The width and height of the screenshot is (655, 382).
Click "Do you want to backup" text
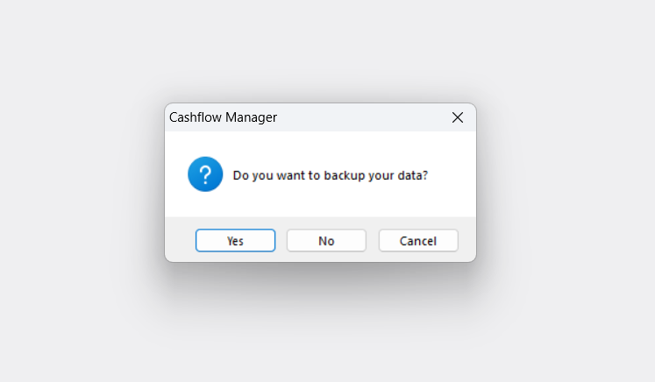[299, 175]
